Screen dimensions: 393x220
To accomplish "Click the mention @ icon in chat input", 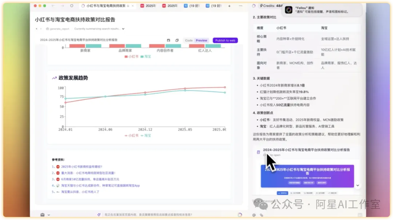I will coord(254,215).
